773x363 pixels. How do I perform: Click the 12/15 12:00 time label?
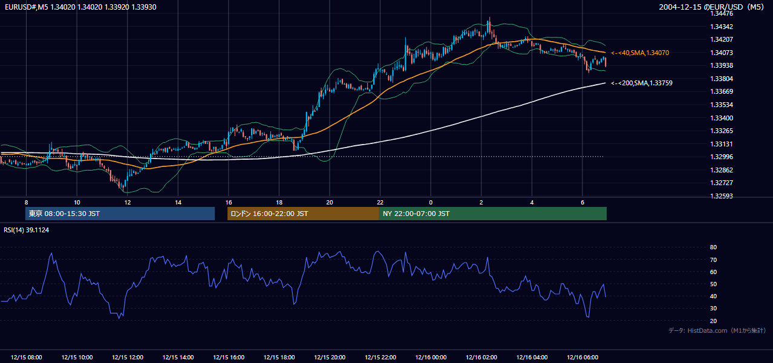coord(128,358)
